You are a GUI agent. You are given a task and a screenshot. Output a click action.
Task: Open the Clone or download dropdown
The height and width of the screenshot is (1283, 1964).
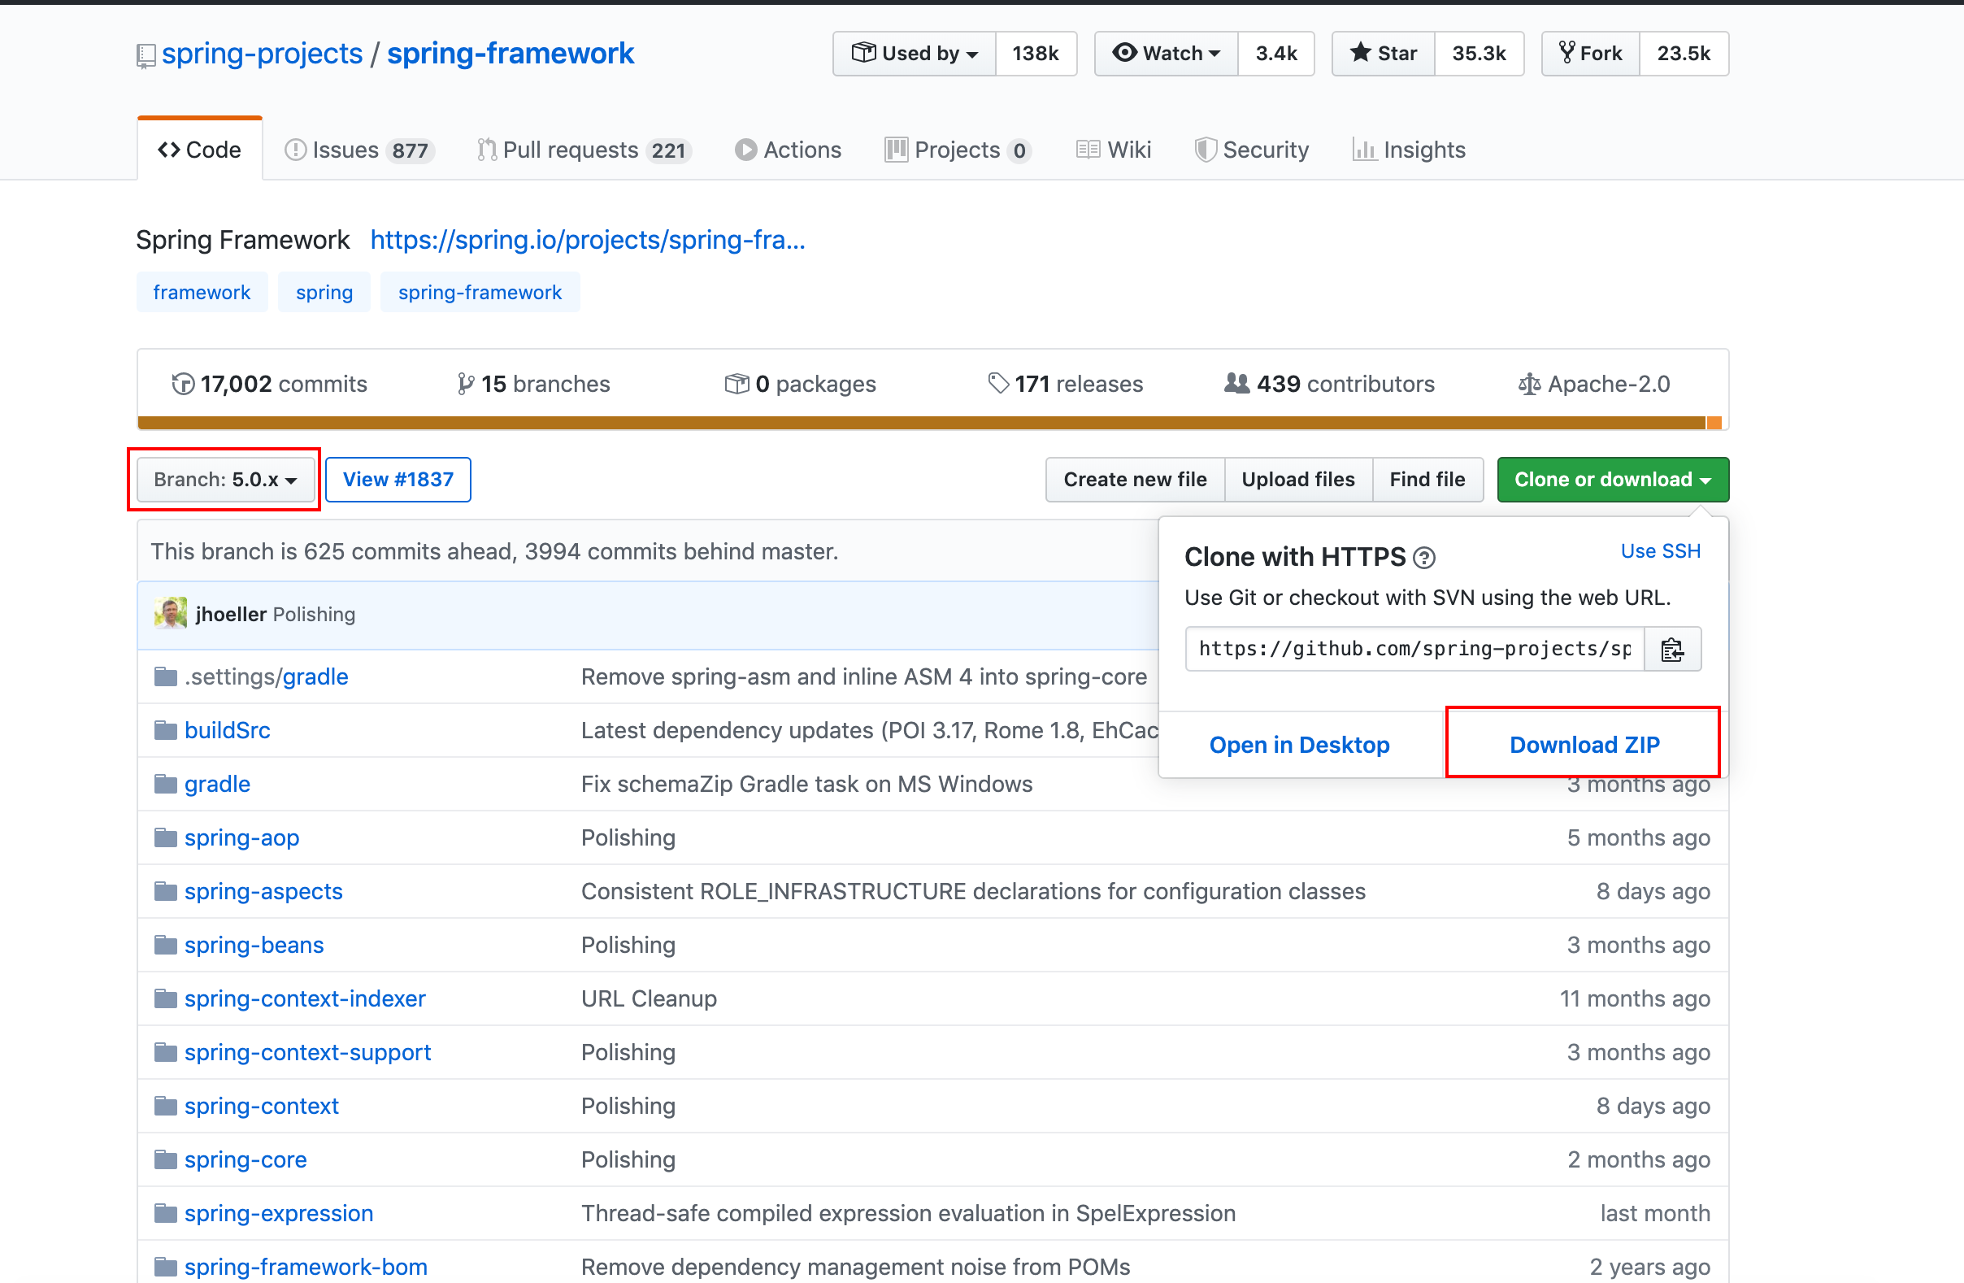(1612, 479)
